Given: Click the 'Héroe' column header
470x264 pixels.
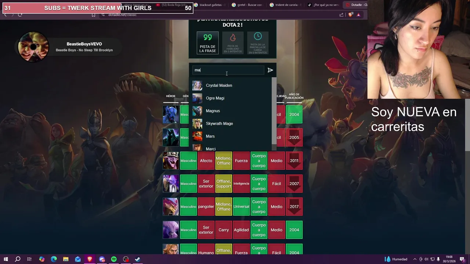Looking at the screenshot, I should (x=171, y=96).
